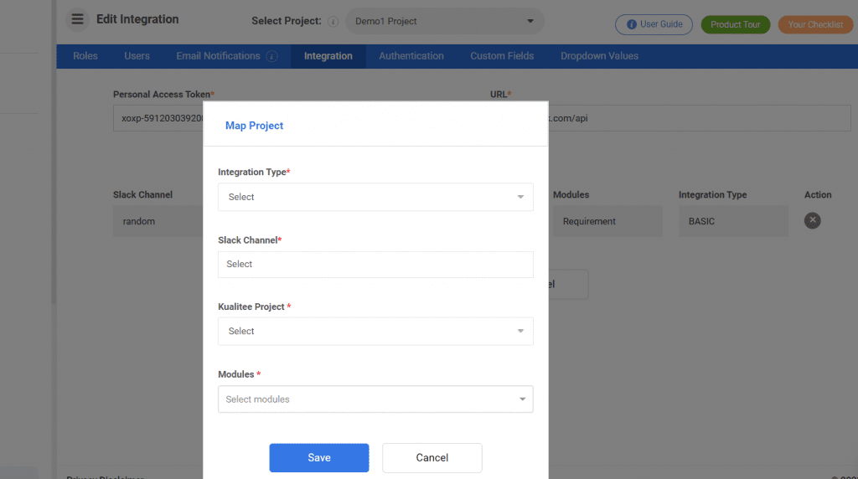This screenshot has width=858, height=479.
Task: Click the Select Project info icon
Action: [x=333, y=21]
